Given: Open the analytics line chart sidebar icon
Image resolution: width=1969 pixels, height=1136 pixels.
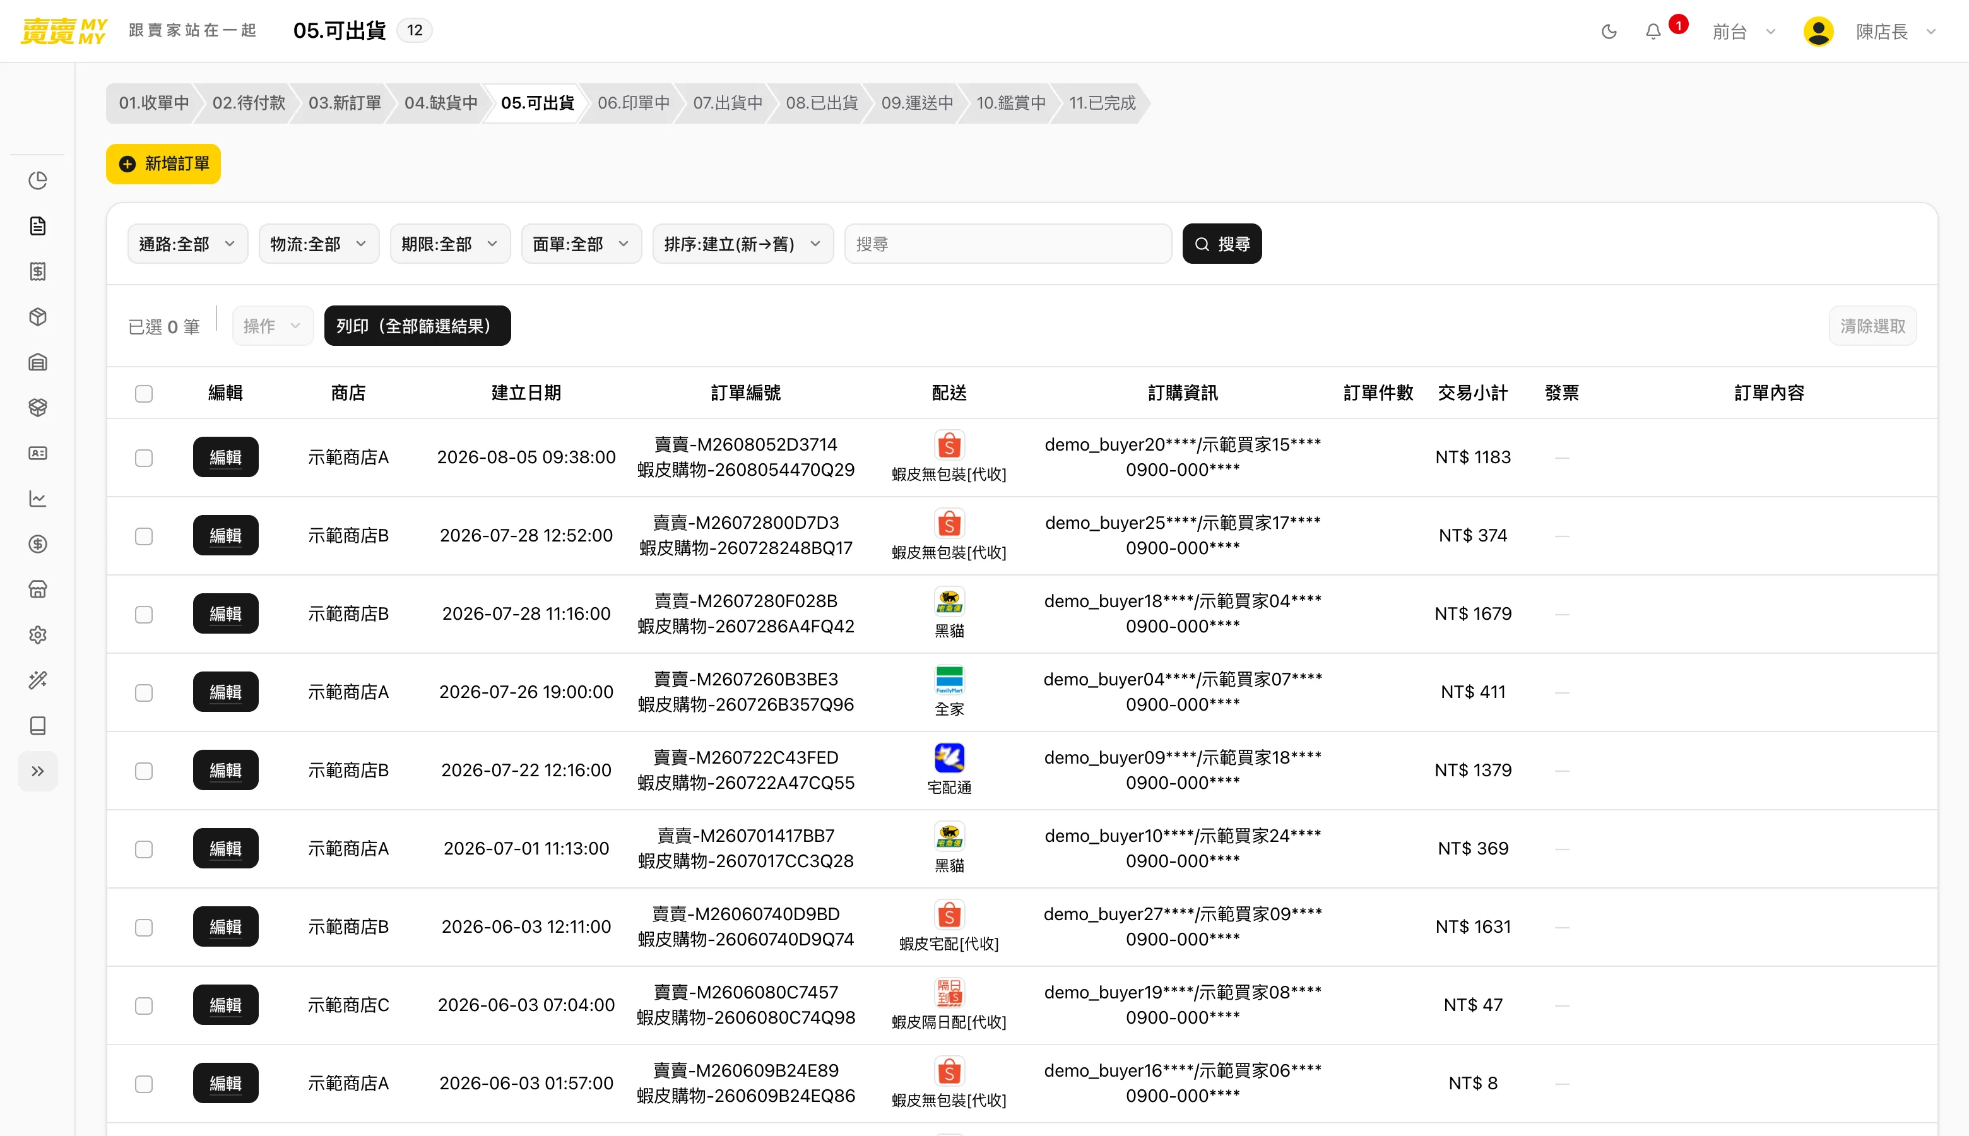Looking at the screenshot, I should [37, 499].
